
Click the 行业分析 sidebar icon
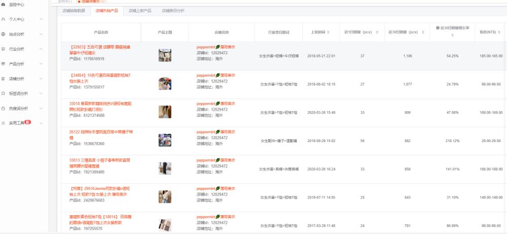pyautogui.click(x=3, y=49)
